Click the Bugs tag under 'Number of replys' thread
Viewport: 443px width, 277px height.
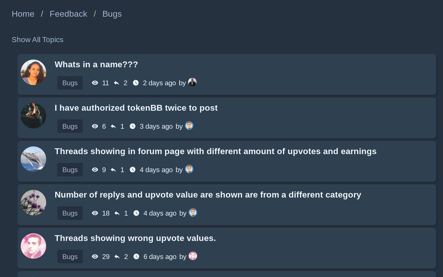pos(70,213)
